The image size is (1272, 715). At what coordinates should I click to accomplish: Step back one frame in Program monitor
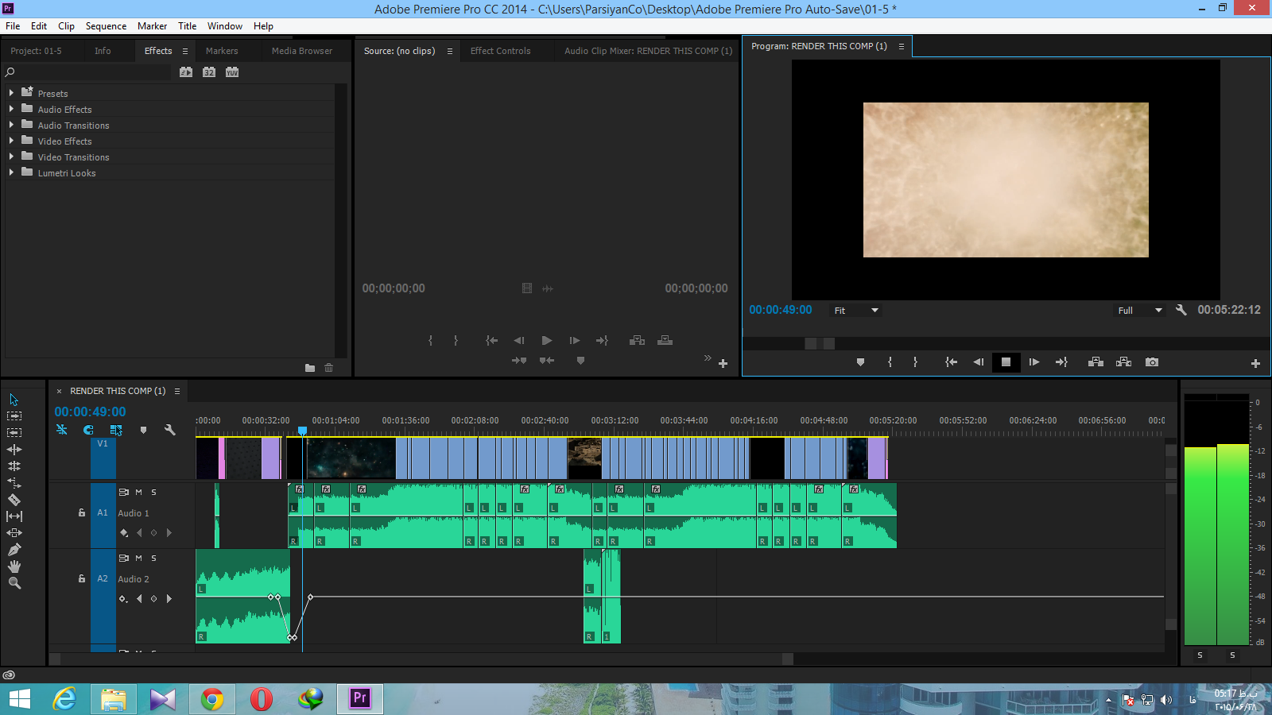click(x=979, y=362)
